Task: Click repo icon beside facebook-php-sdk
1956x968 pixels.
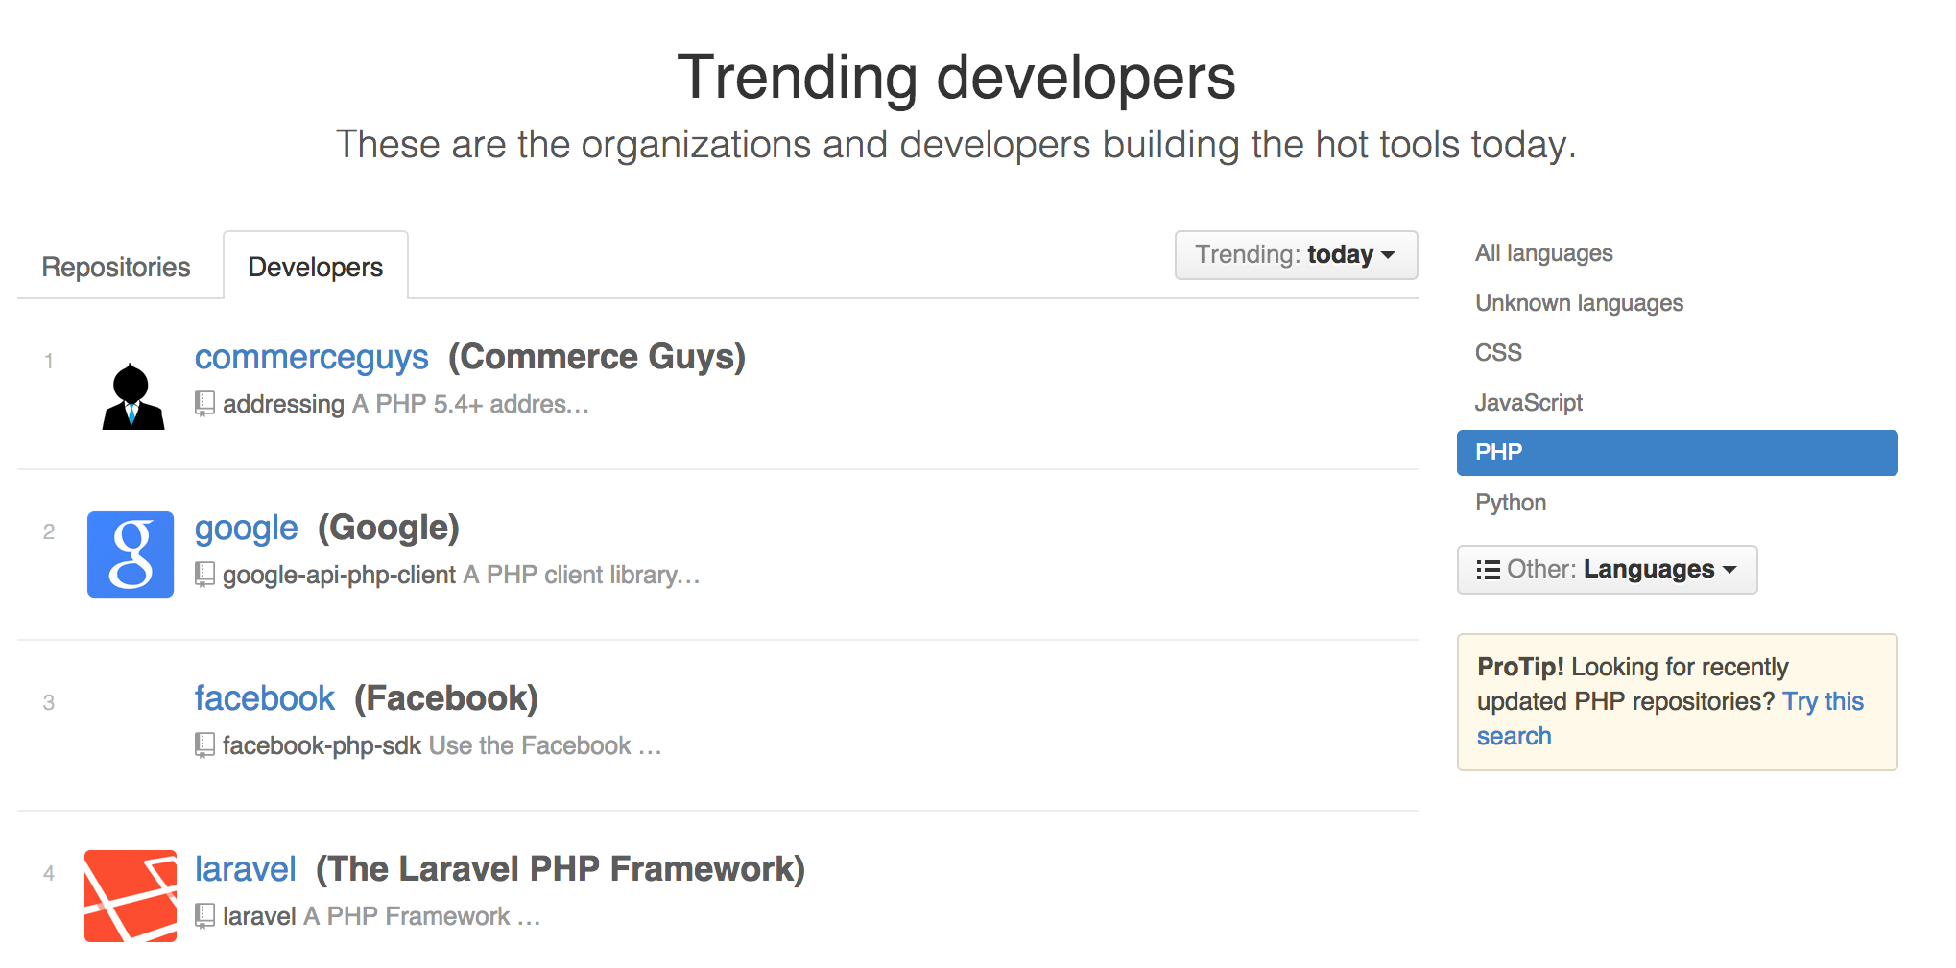Action: 204,745
